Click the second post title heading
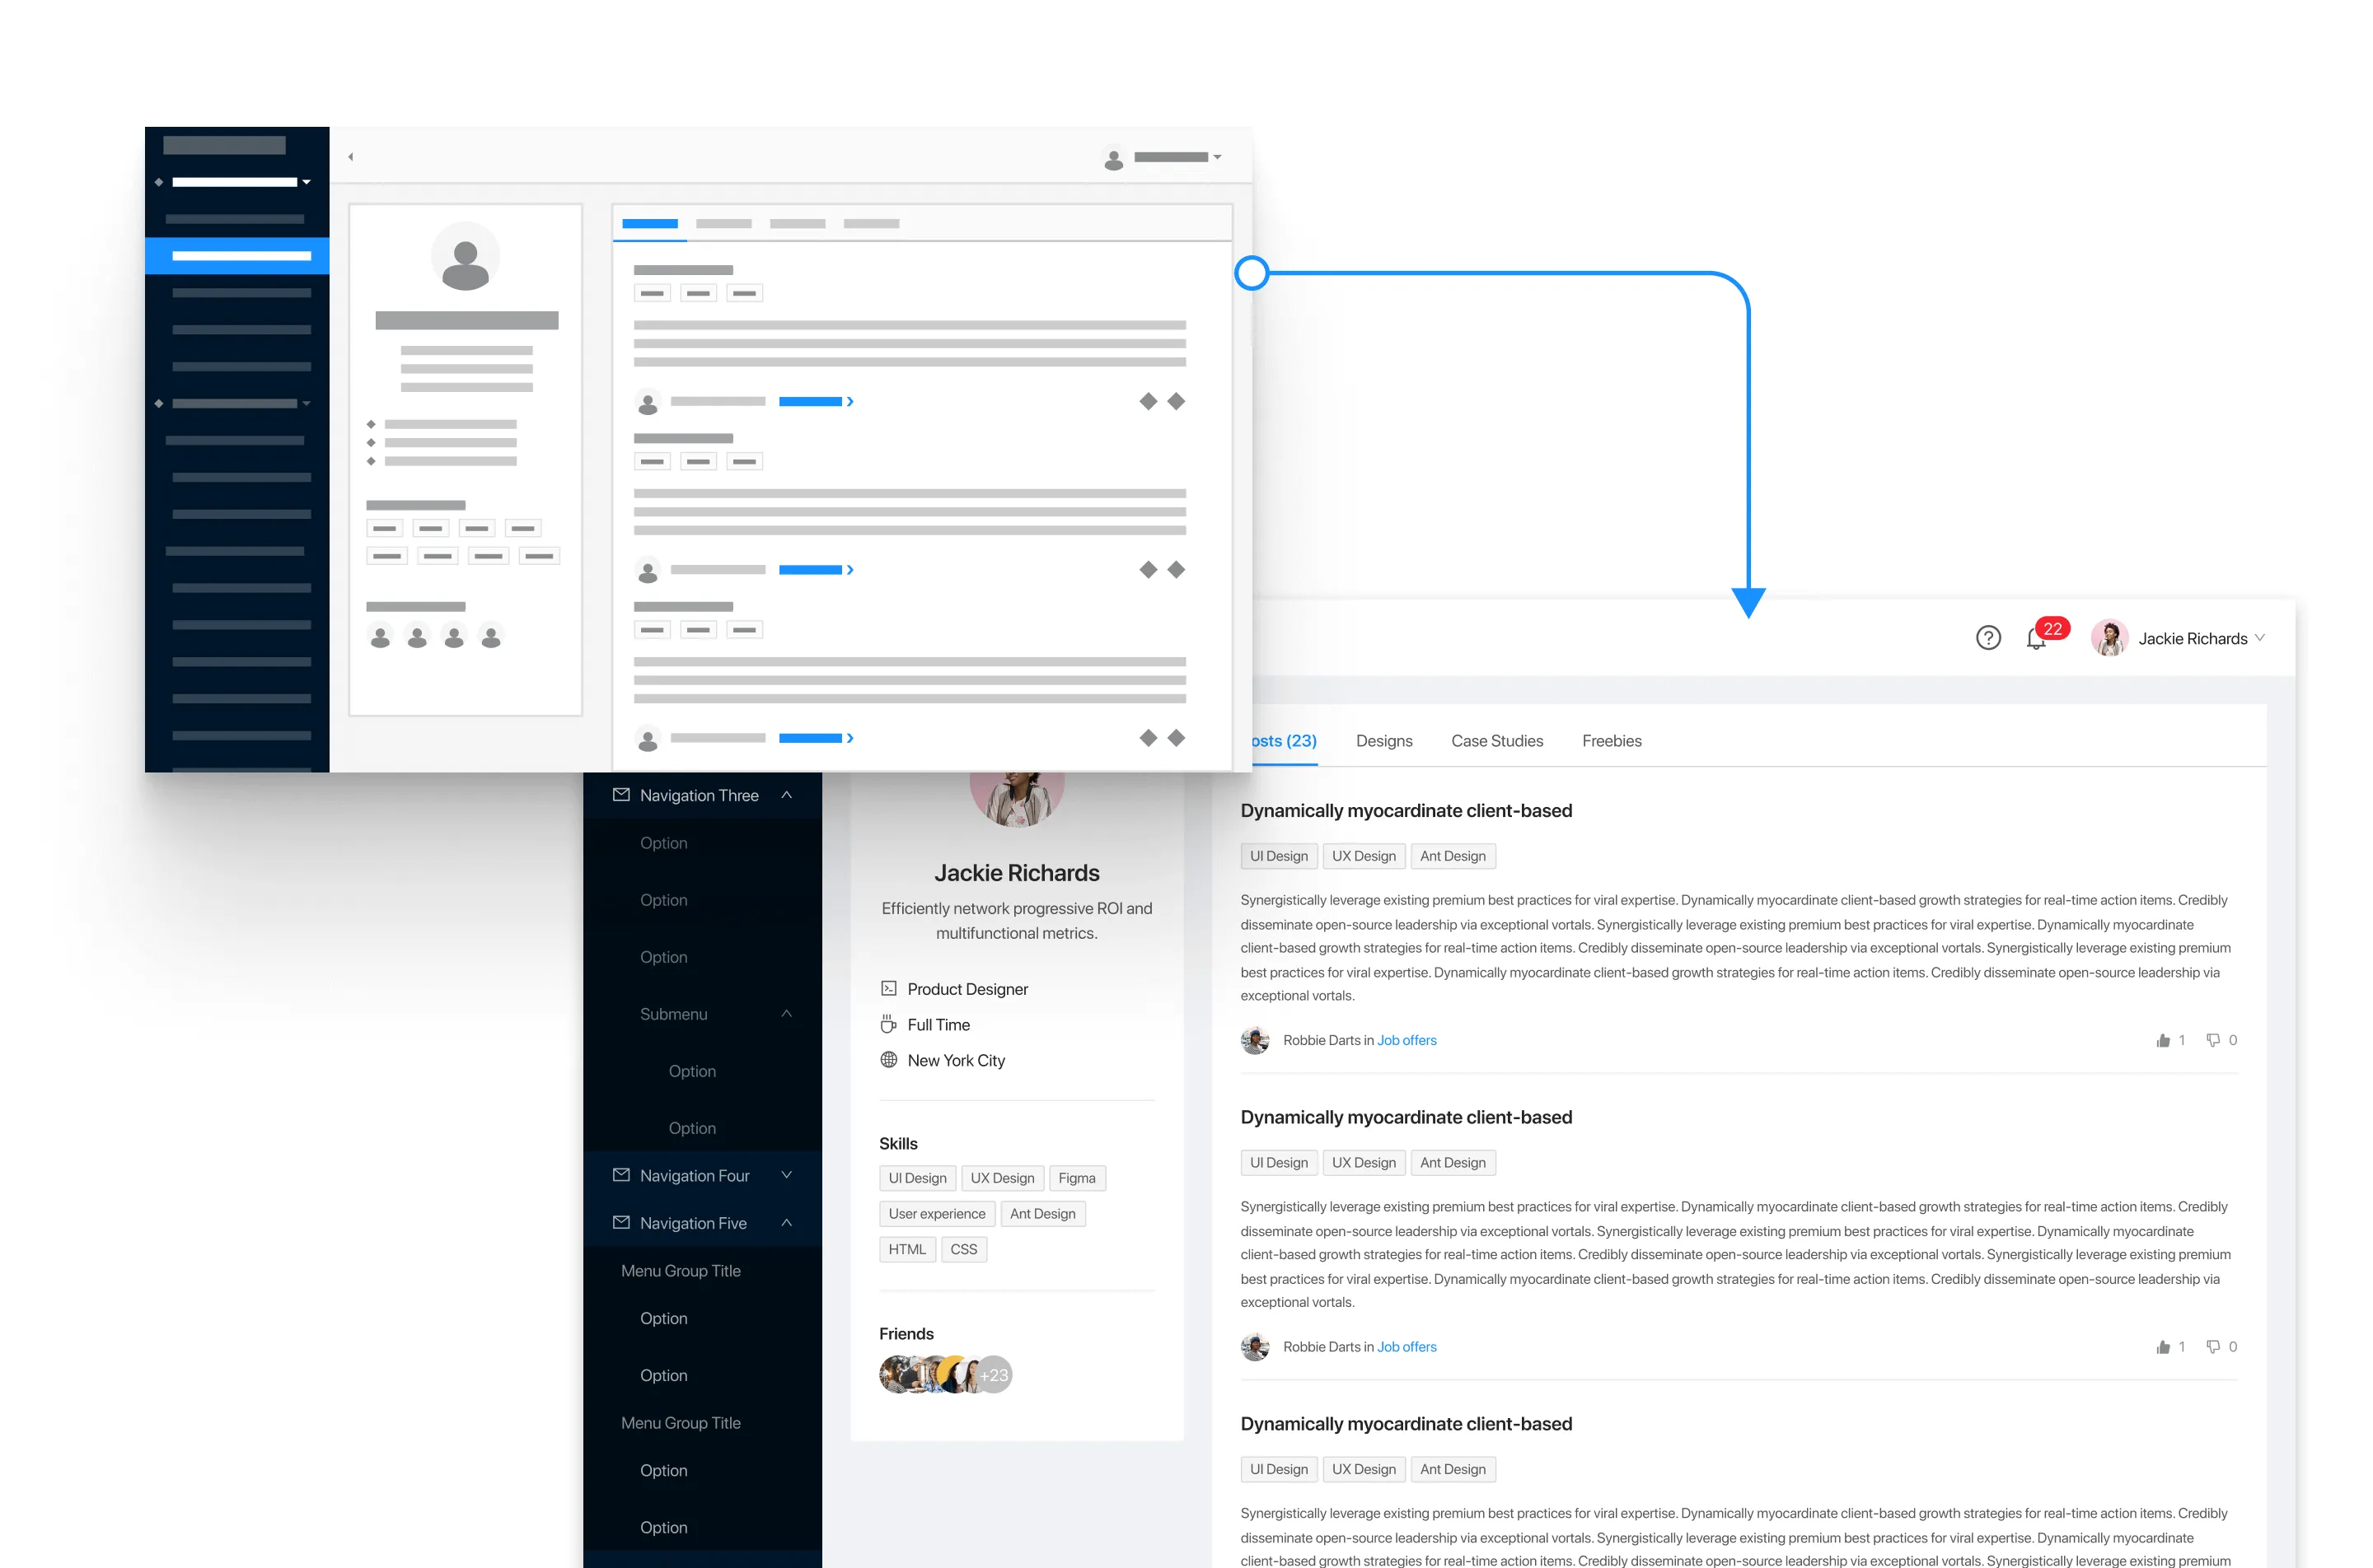This screenshot has height=1568, width=2373. [1406, 1117]
